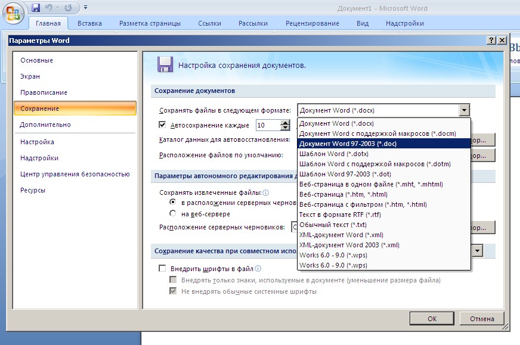Click the 'Отмена' button

[482, 319]
